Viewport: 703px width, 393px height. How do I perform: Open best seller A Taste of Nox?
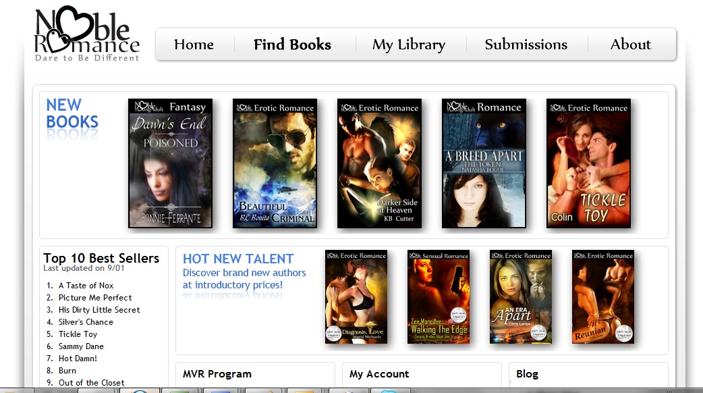tap(86, 286)
